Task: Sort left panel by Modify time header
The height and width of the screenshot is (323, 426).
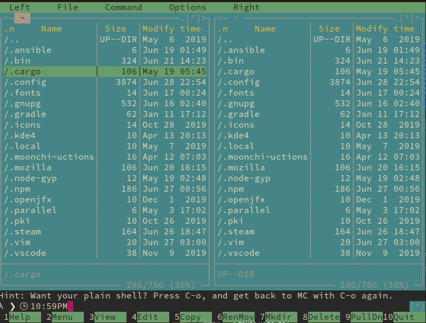Action: [172, 29]
